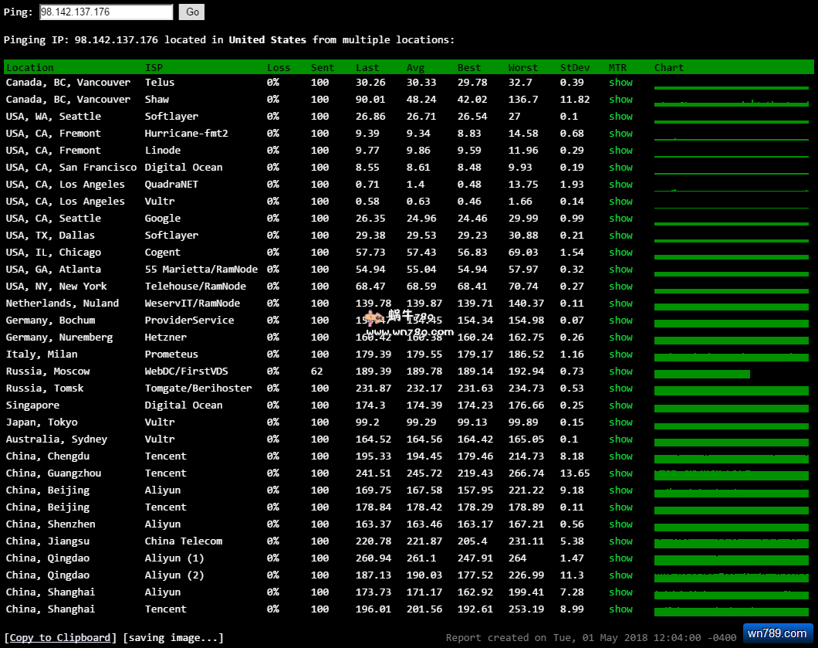Show MTR for China Telecom Jiangsu
Screen dimensions: 818x648
pyautogui.click(x=620, y=541)
